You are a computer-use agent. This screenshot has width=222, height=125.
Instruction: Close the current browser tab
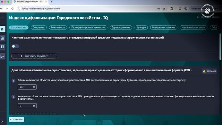coord(46,2)
